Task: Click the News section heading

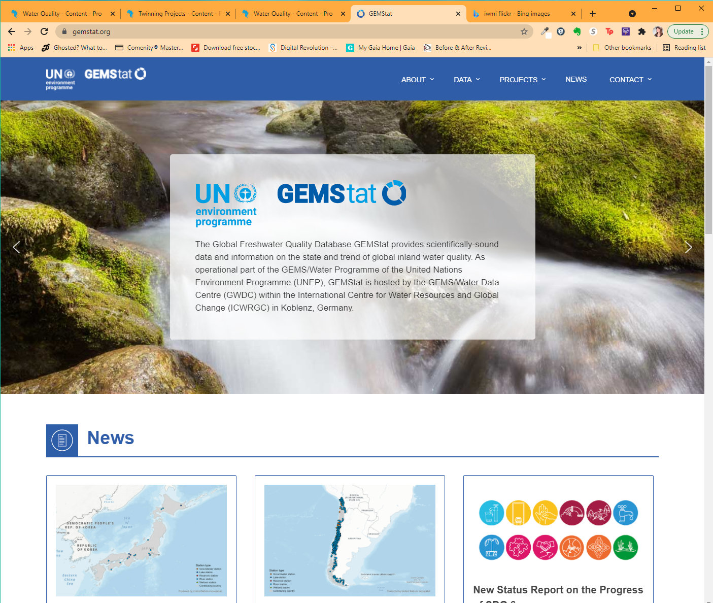Action: [x=111, y=438]
